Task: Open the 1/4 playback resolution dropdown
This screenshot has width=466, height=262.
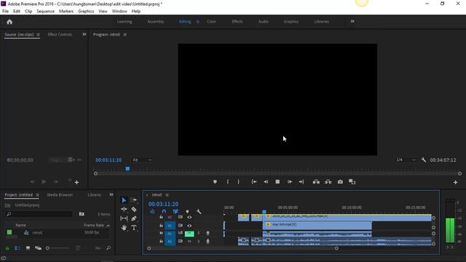Action: (x=406, y=160)
